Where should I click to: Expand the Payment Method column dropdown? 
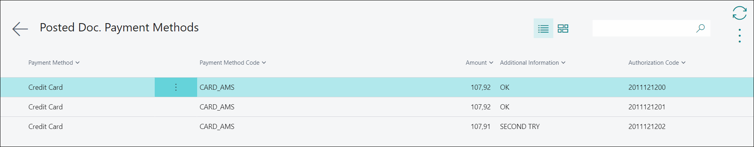(x=54, y=63)
